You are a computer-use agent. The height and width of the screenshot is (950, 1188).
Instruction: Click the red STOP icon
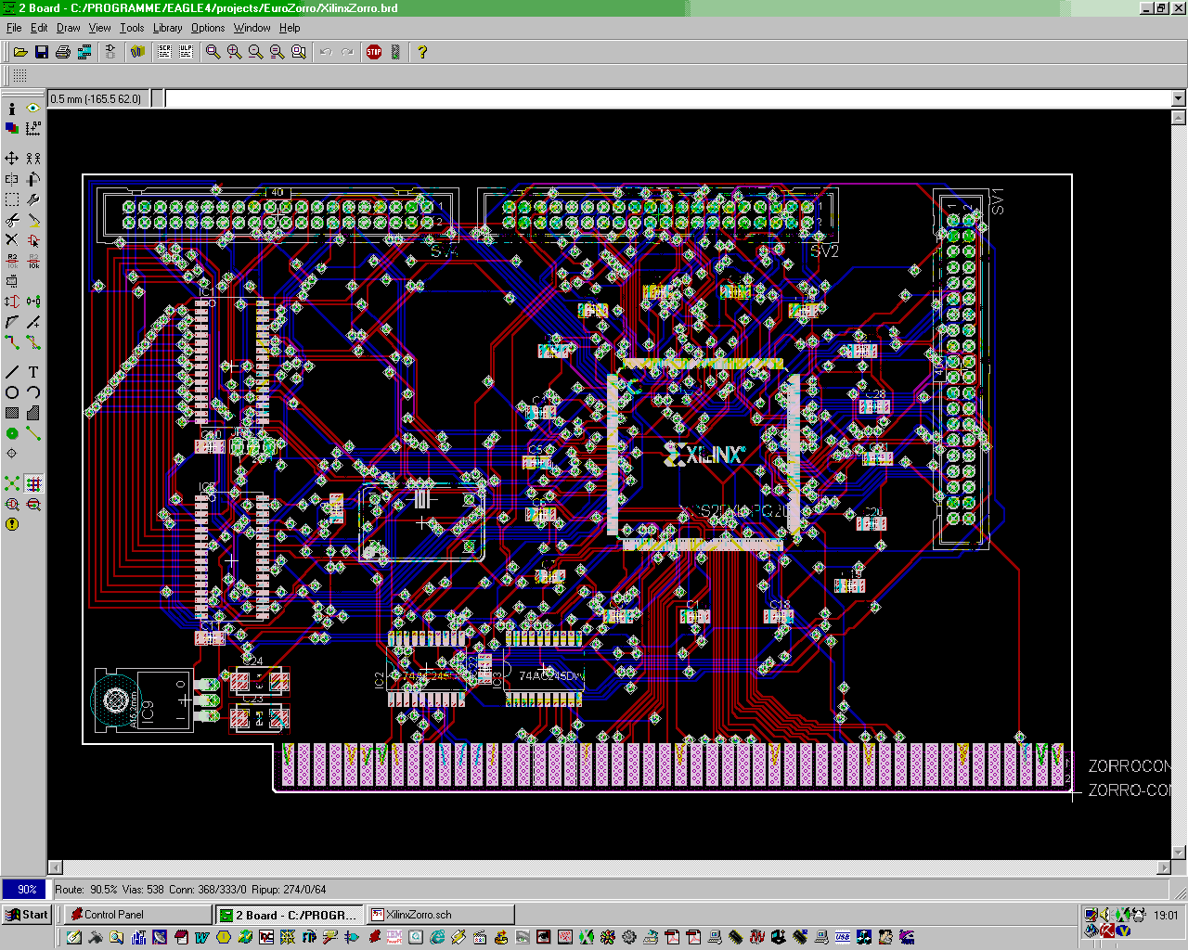pos(374,52)
